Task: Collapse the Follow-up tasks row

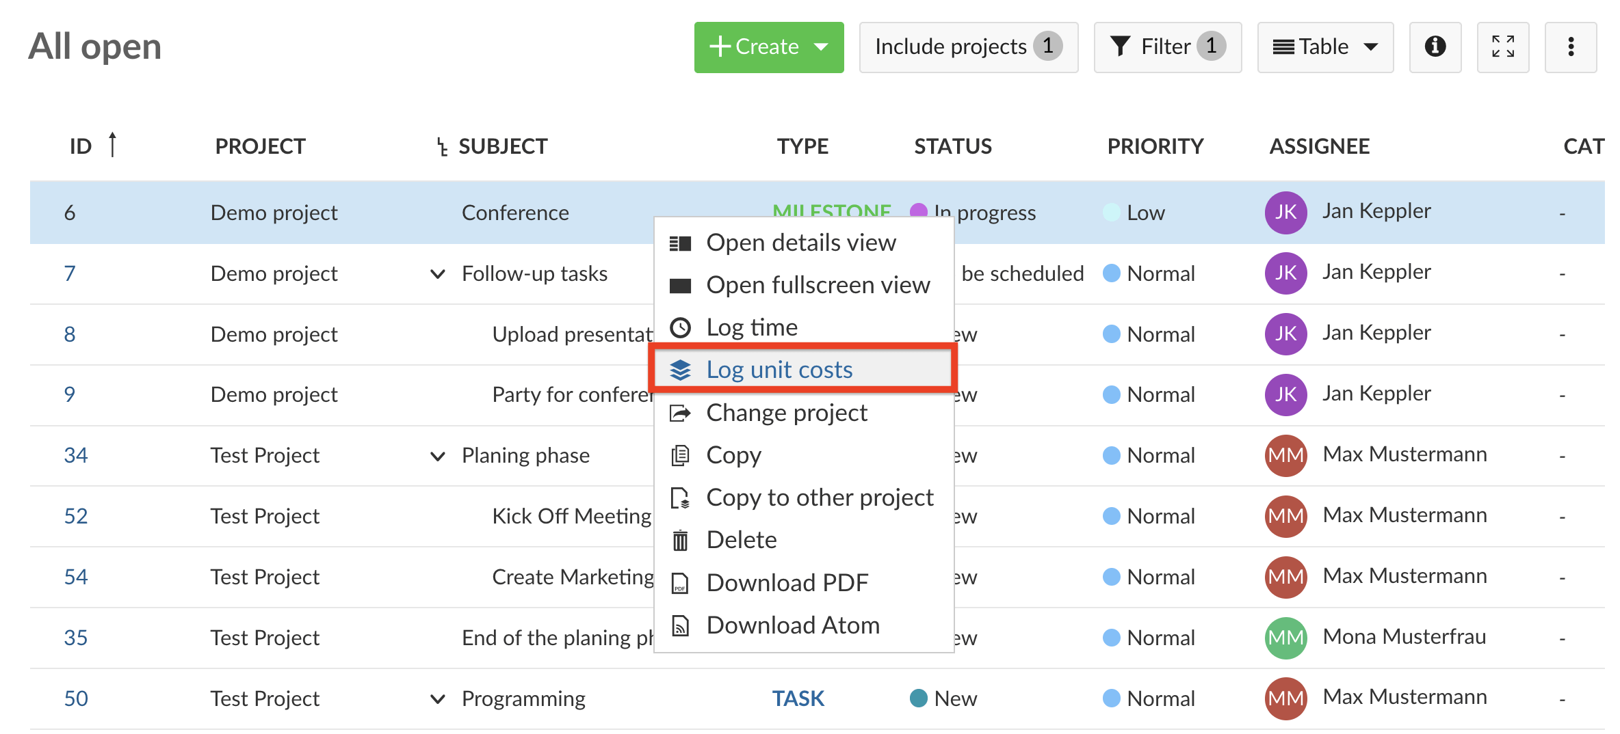Action: [438, 274]
